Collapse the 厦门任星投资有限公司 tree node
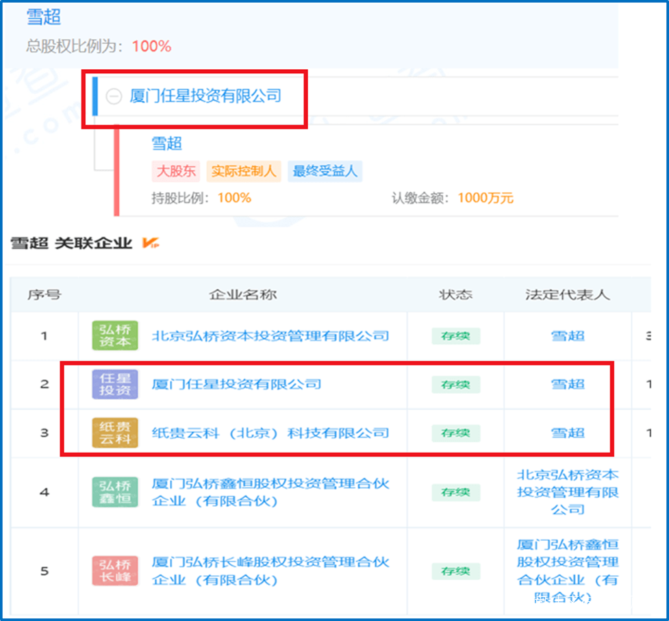This screenshot has width=669, height=621. pos(114,96)
